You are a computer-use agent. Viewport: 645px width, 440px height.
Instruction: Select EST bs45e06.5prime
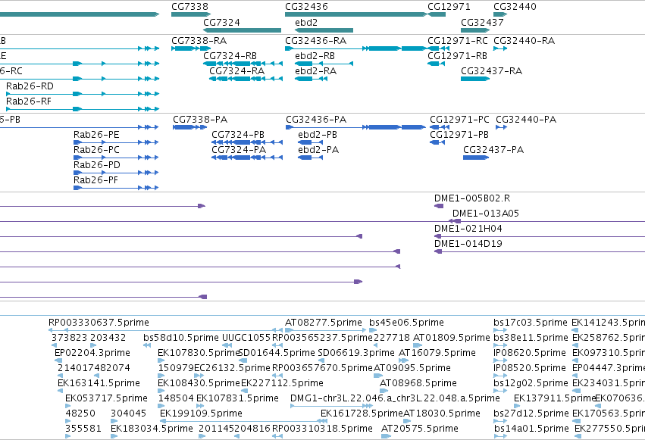click(x=406, y=323)
